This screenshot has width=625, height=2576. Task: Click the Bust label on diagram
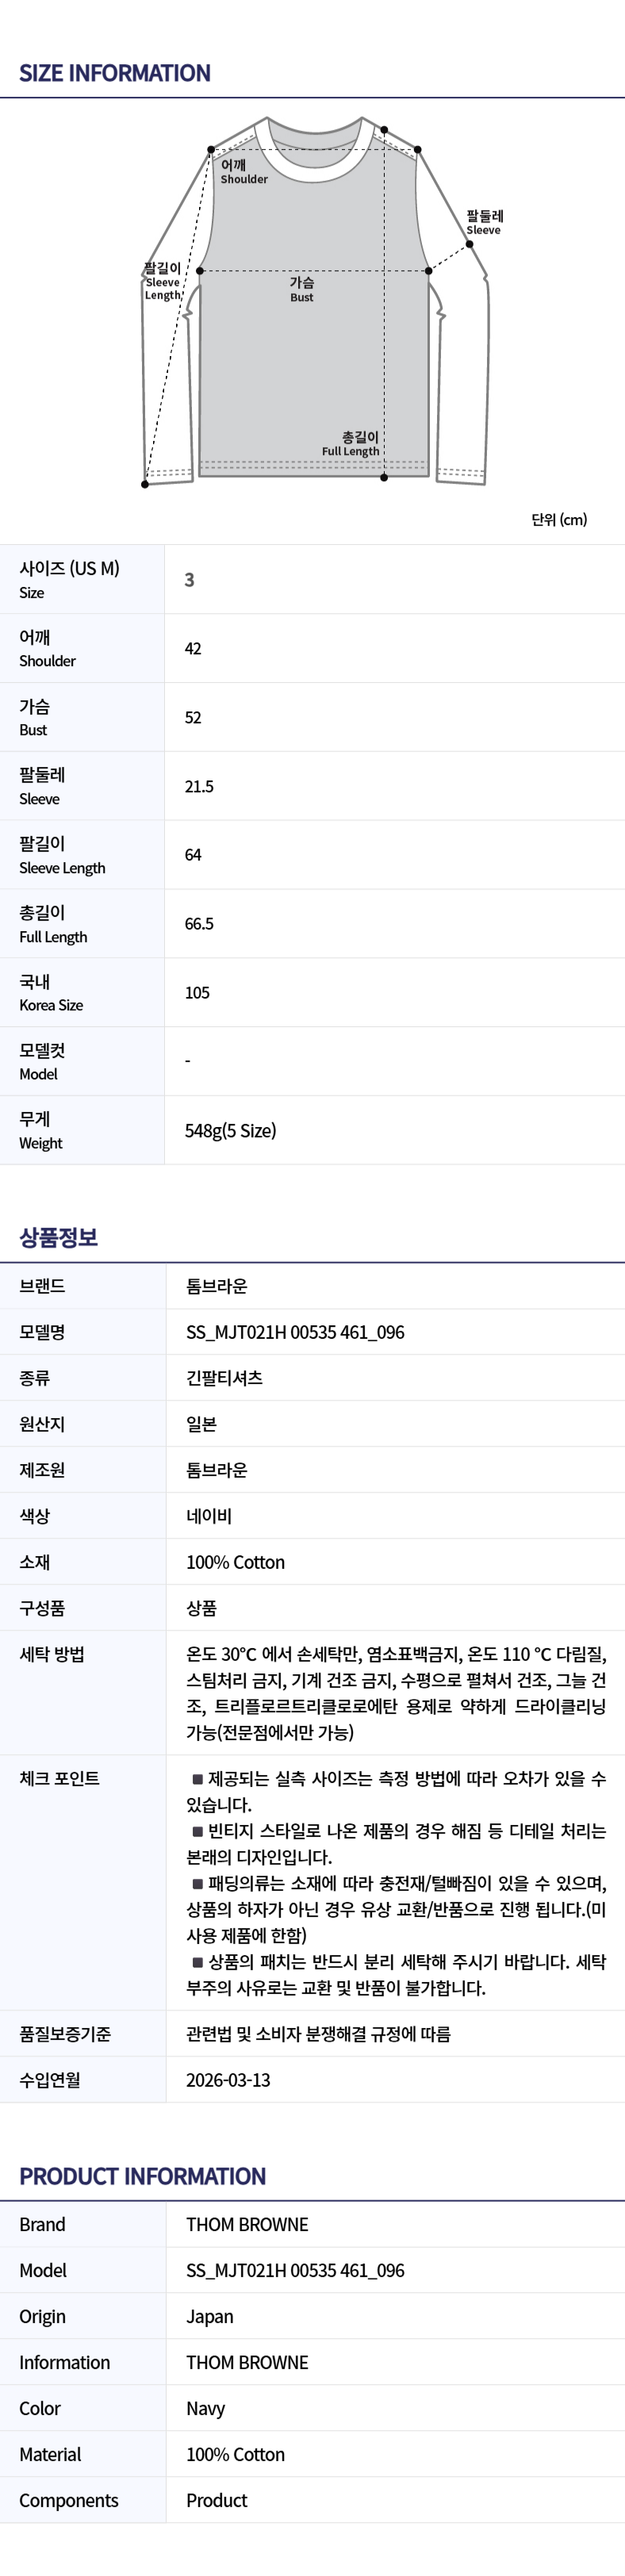click(302, 290)
